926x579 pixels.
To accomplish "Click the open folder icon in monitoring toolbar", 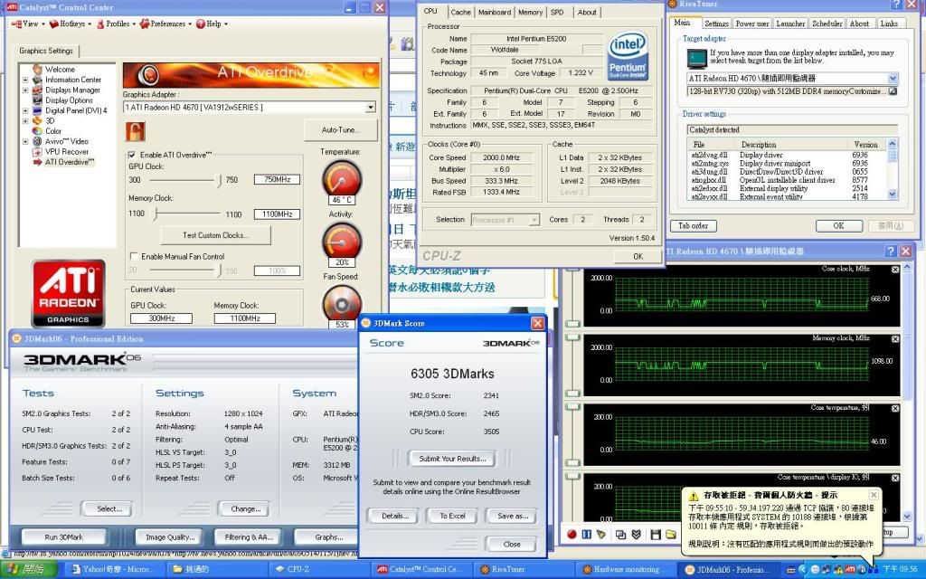I will tap(671, 534).
